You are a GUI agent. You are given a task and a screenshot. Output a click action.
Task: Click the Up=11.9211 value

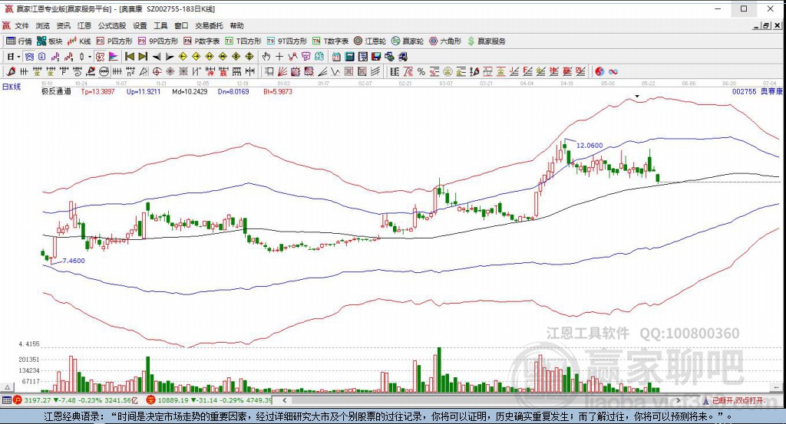click(x=144, y=91)
